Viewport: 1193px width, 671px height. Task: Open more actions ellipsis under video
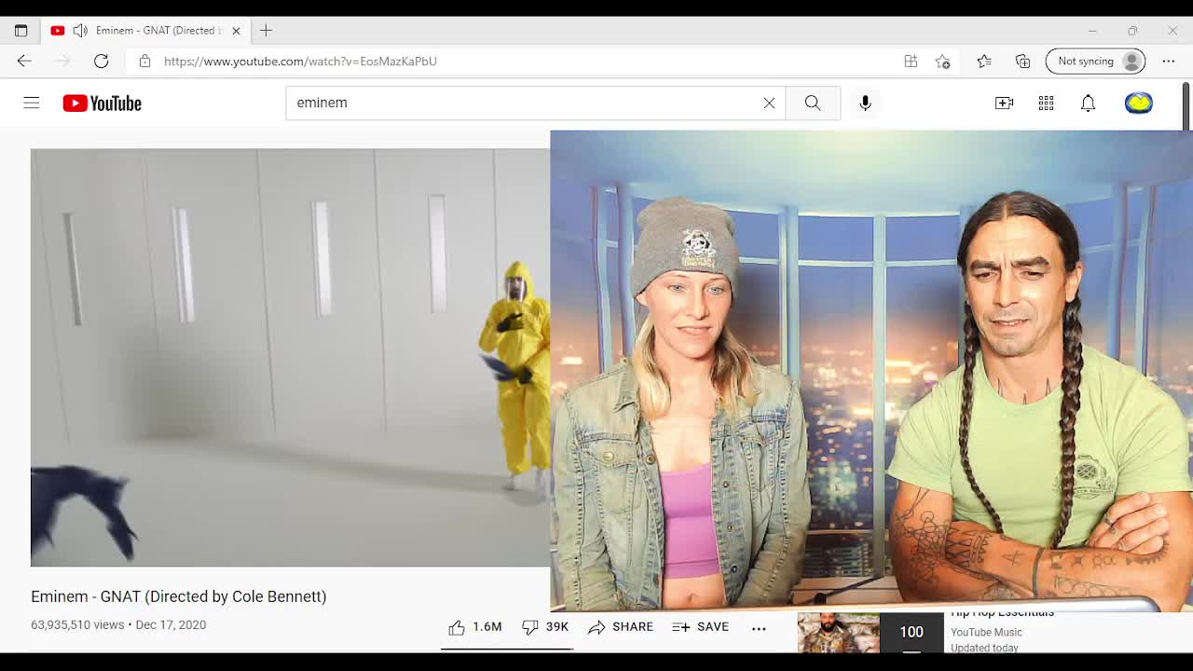(759, 628)
